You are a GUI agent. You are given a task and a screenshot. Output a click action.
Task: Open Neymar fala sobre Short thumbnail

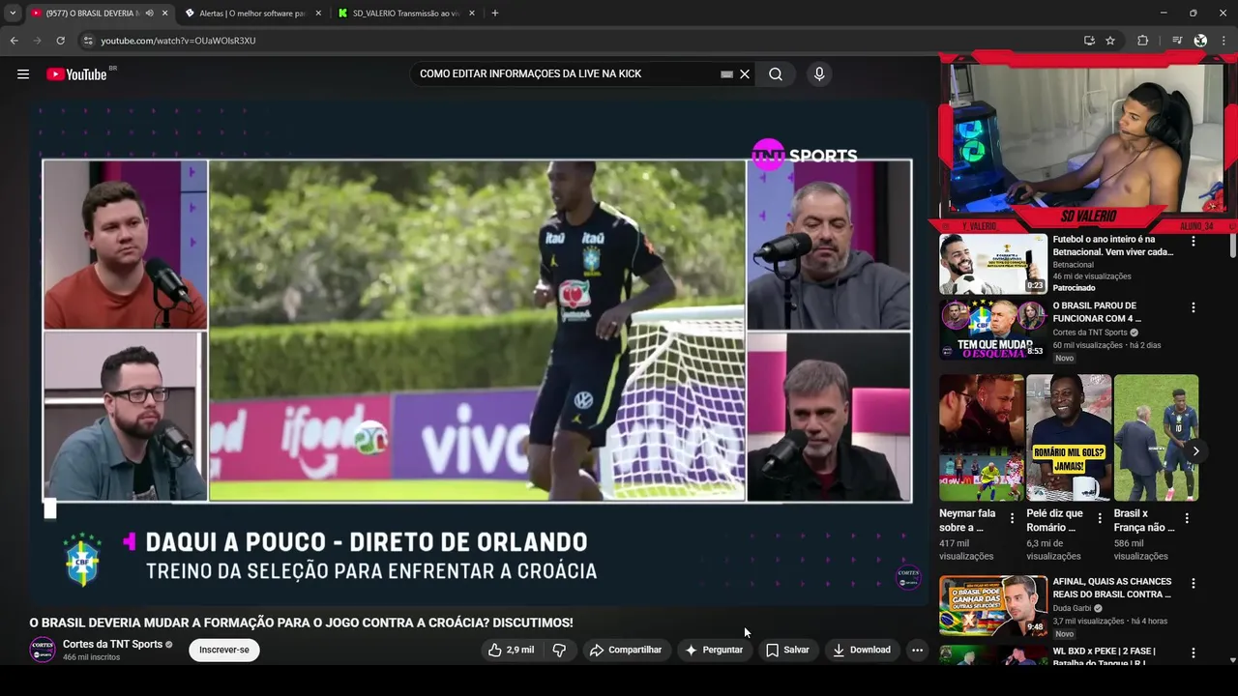tap(982, 438)
